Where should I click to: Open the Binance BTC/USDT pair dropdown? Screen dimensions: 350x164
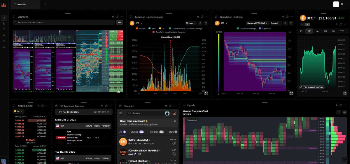(x=258, y=23)
